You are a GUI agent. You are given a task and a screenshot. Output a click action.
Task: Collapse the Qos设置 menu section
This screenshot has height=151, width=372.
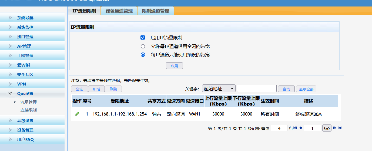point(32,94)
